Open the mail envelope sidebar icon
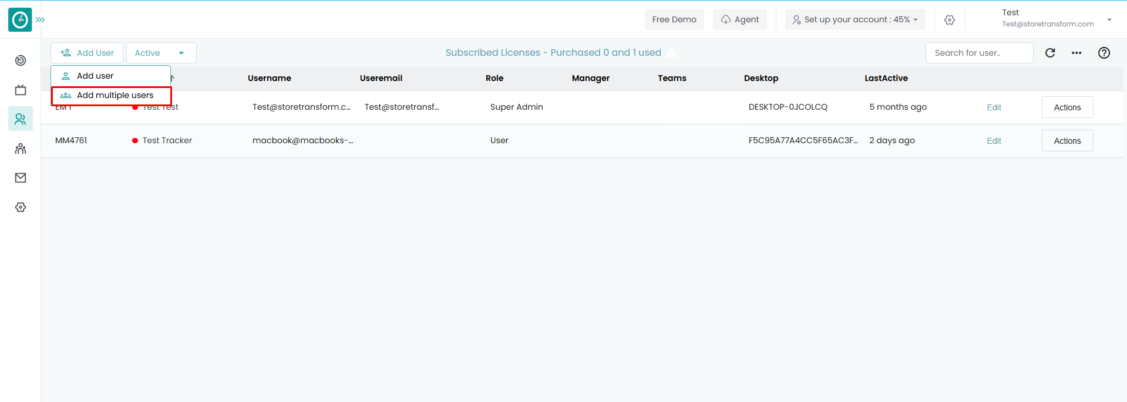1127x402 pixels. tap(21, 178)
